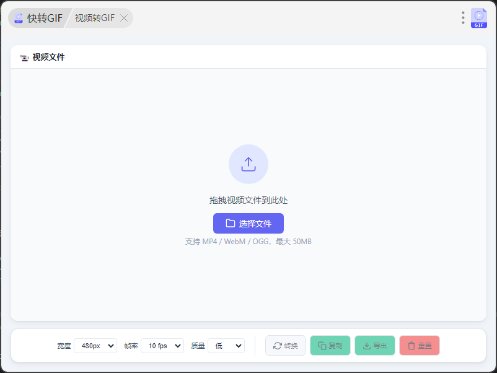Click the video camera icon beside 视频文件

(x=25, y=58)
